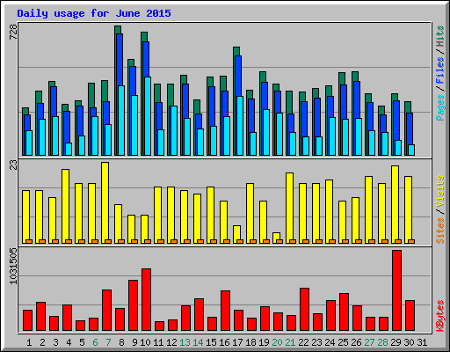Image resolution: width=450 pixels, height=352 pixels.
Task: Click the red KBytes bar for day 16
Action: (226, 311)
